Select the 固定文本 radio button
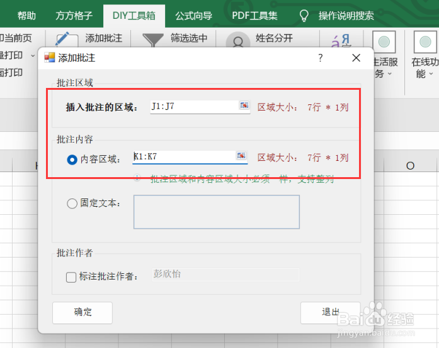Screen dimensions: 439x348 coord(72,204)
